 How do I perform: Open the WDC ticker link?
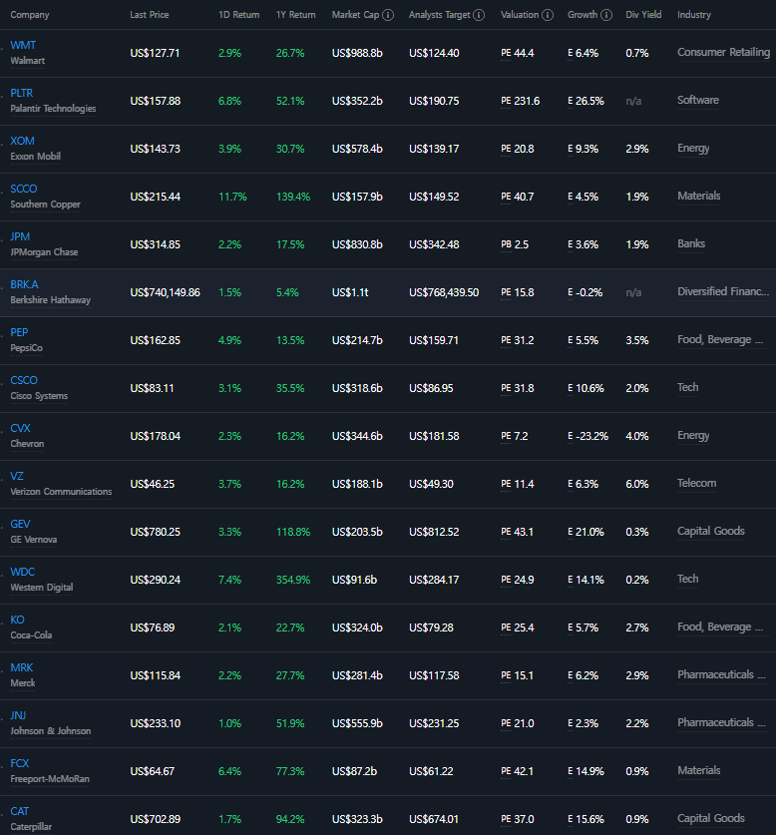[23, 573]
